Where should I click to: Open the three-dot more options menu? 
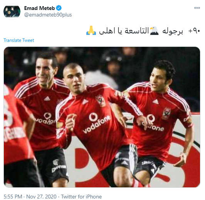(x=197, y=8)
